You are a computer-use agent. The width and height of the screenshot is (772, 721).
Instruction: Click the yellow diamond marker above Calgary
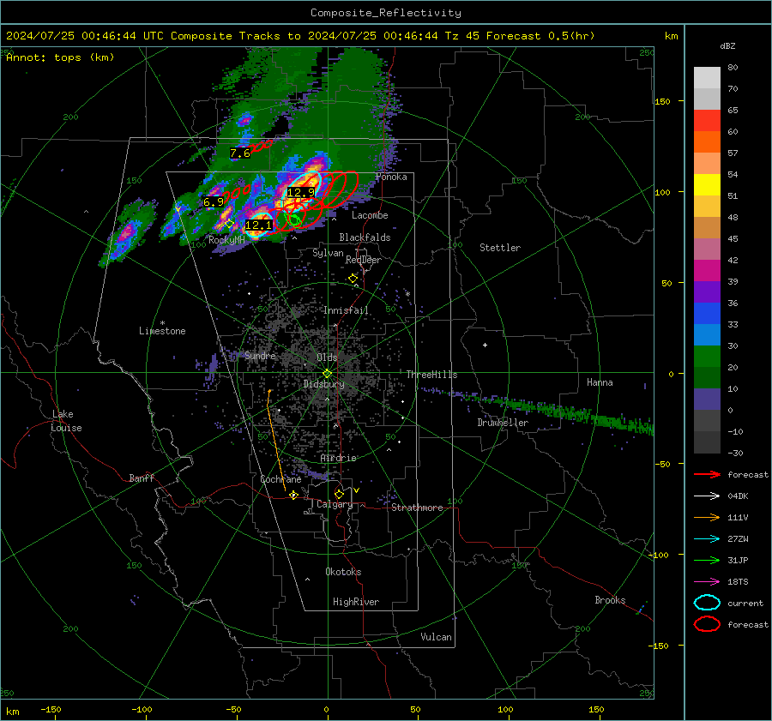(339, 494)
